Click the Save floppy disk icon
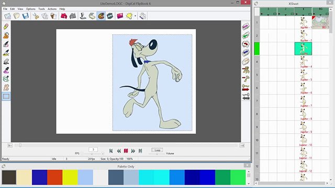Image resolution: width=335 pixels, height=188 pixels. point(26,16)
